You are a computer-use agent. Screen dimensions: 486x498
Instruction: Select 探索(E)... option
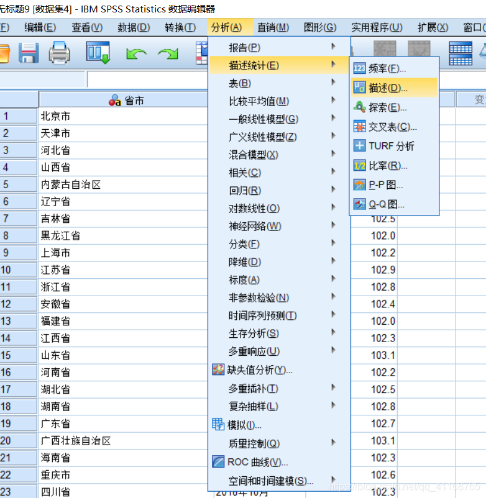[x=395, y=107]
